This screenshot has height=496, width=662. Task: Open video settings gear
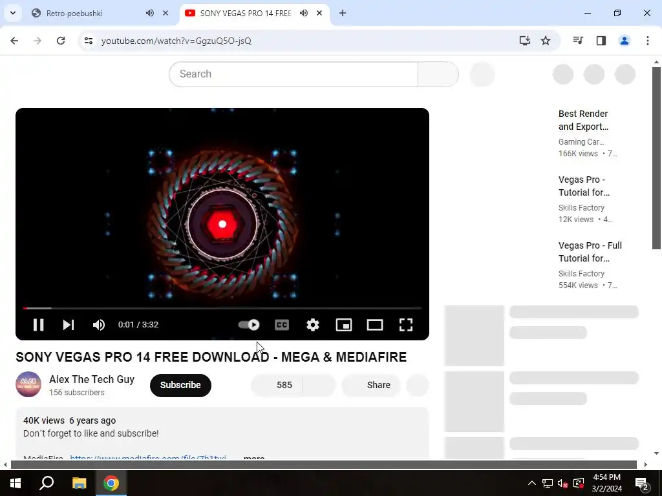pyautogui.click(x=313, y=325)
